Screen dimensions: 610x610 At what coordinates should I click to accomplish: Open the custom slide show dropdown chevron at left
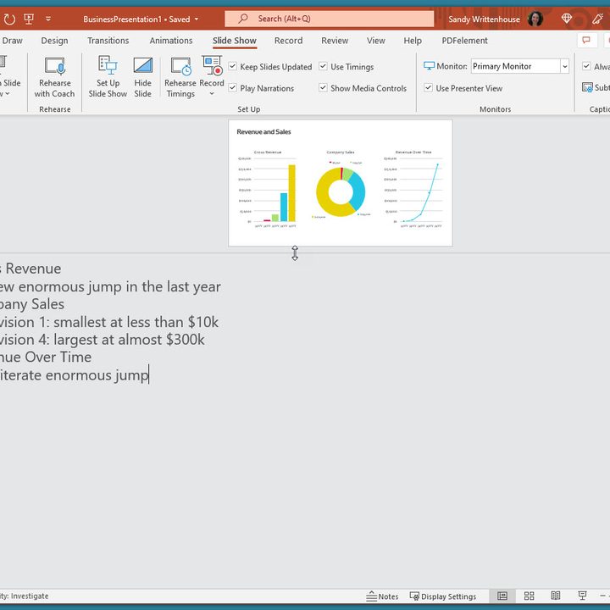[x=7, y=94]
